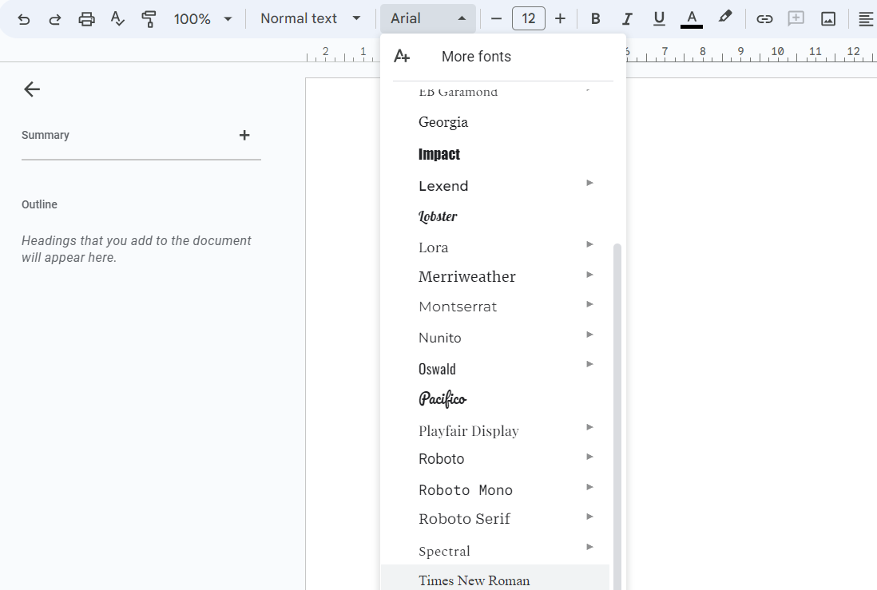The width and height of the screenshot is (877, 590).
Task: Print the document with the printer icon
Action: point(86,19)
